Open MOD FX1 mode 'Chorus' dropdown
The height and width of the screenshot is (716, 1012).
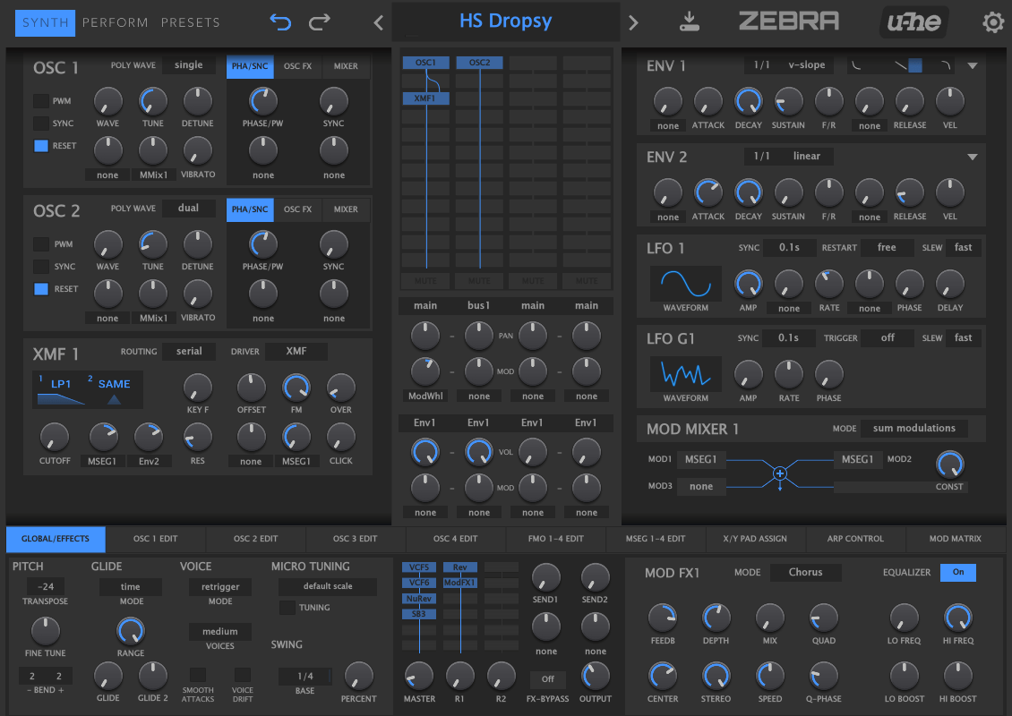805,572
